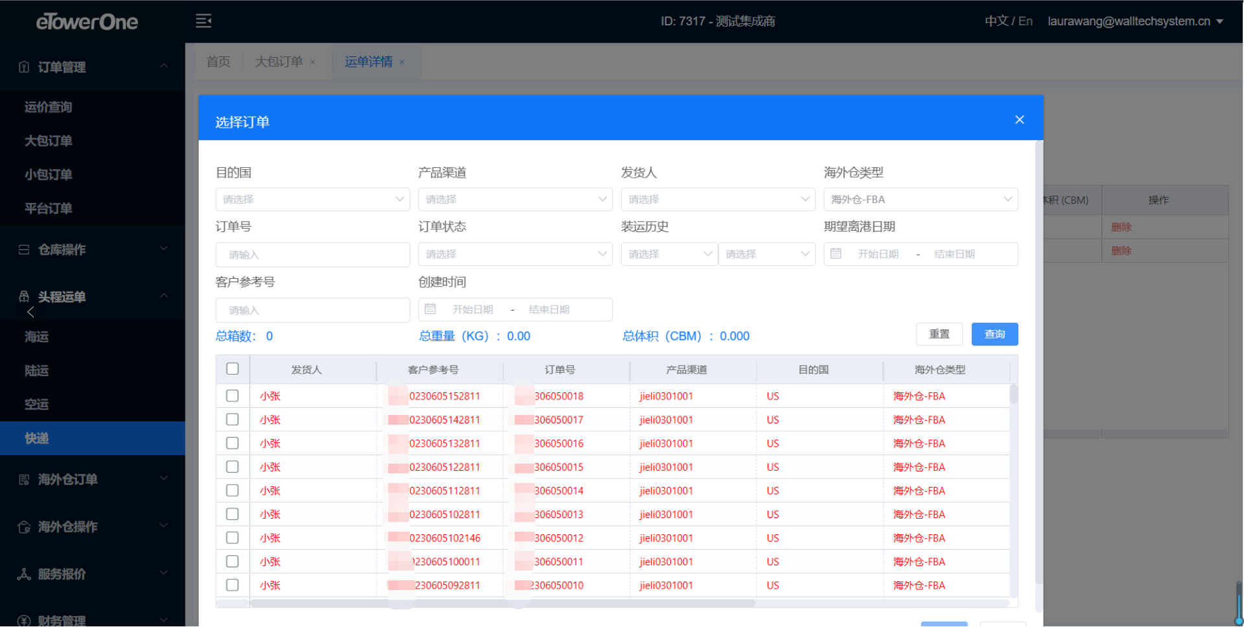Close the 大包订单 tab using its x
This screenshot has height=627, width=1244.
coord(312,62)
